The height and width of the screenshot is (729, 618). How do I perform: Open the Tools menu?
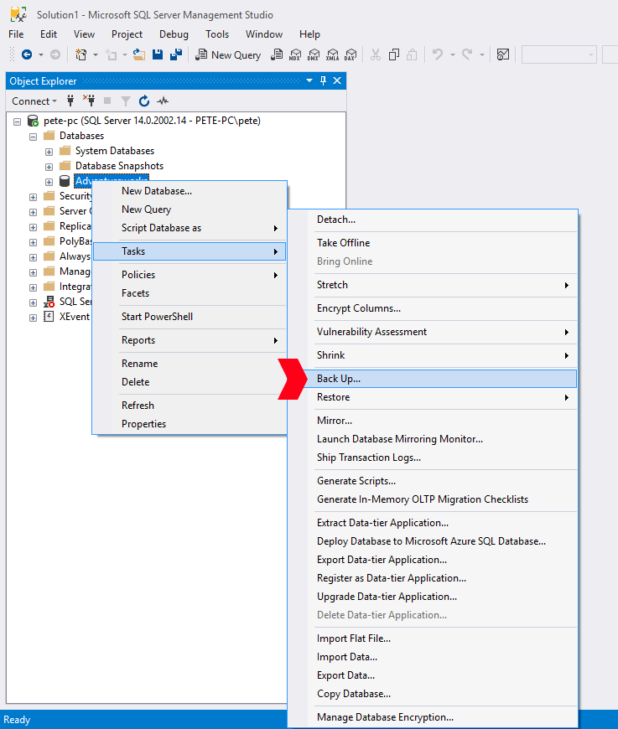coord(217,34)
